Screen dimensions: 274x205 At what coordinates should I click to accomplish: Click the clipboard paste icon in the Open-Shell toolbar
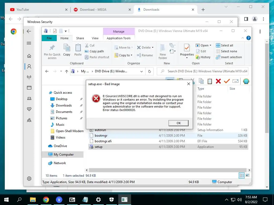[x=210, y=81]
